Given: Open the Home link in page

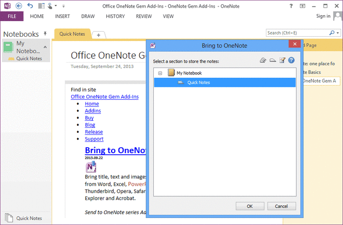Looking at the screenshot, I should (92, 104).
